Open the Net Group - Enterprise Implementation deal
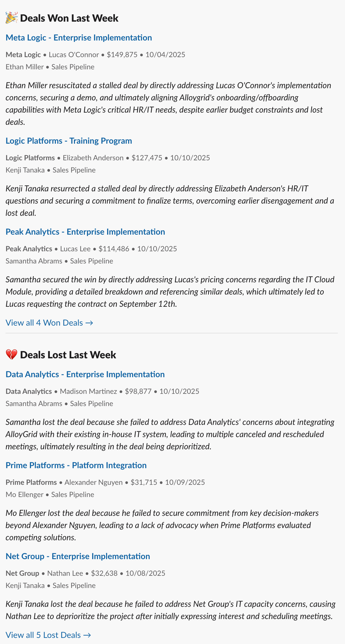The height and width of the screenshot is (644, 345). point(78,556)
